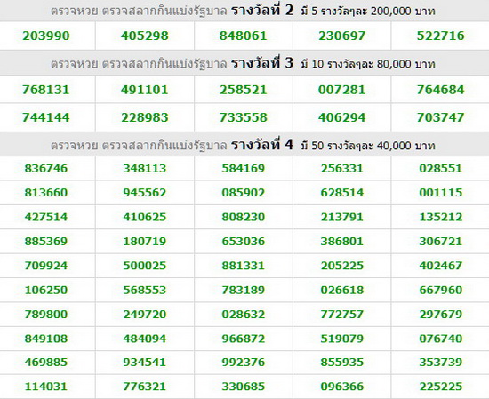Click third prize number 703747

[441, 117]
